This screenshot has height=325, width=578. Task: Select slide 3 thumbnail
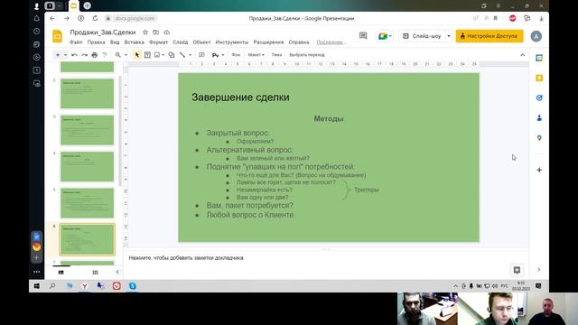click(87, 130)
